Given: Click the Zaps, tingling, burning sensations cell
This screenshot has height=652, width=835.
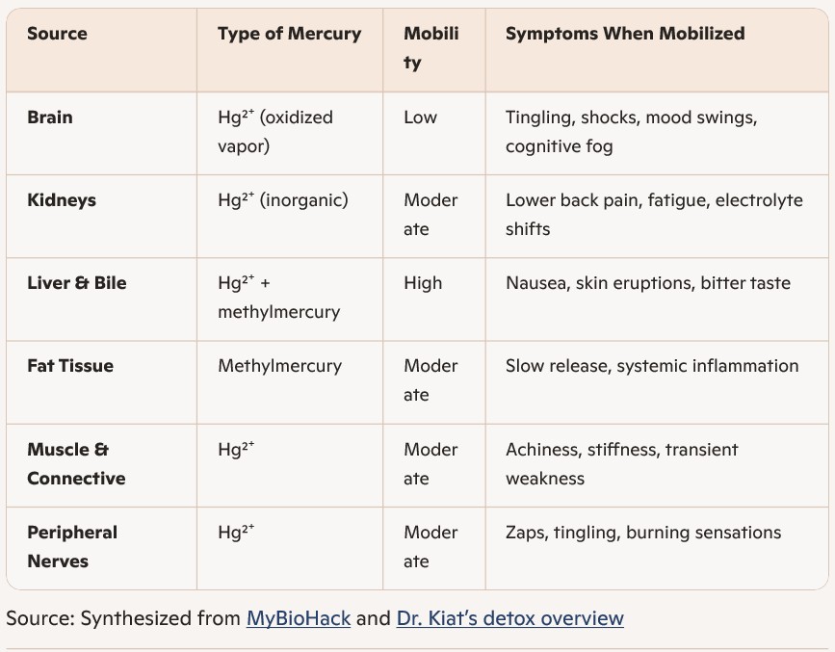Looking at the screenshot, I should tap(642, 533).
